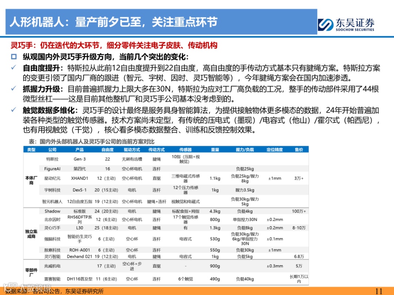Viewport: 394px width, 295px height.
Task: Click the FigureAI company cell
Action: pos(52,169)
